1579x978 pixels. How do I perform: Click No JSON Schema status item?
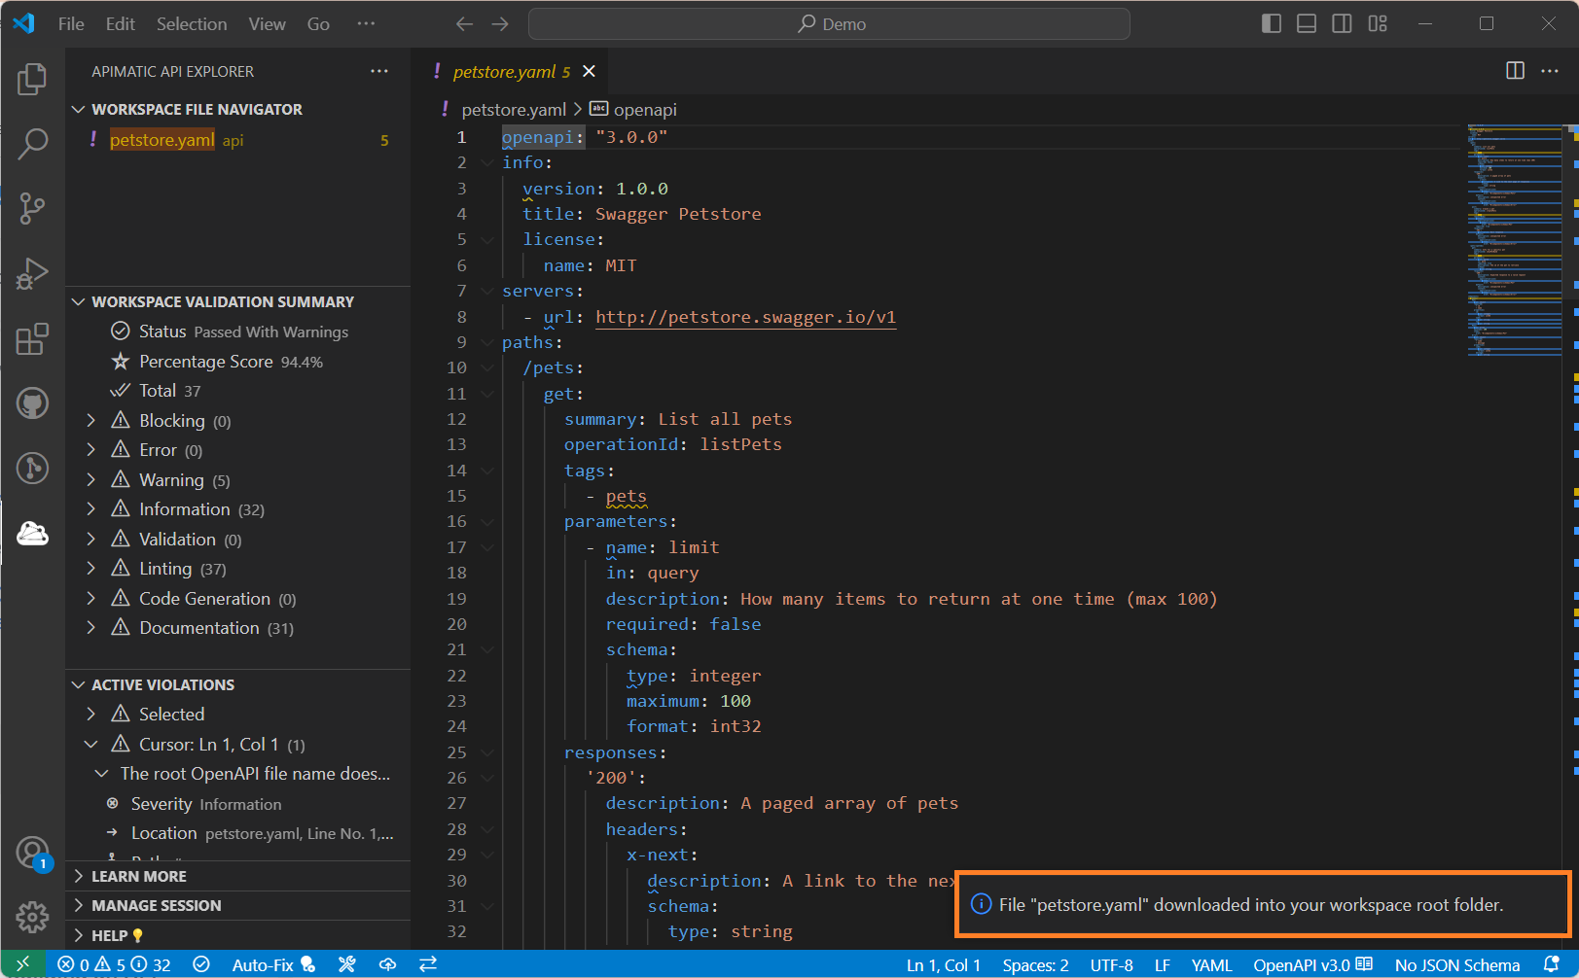click(x=1457, y=964)
